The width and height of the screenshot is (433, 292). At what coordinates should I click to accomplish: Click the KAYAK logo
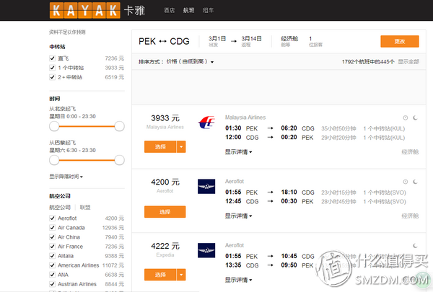(84, 10)
